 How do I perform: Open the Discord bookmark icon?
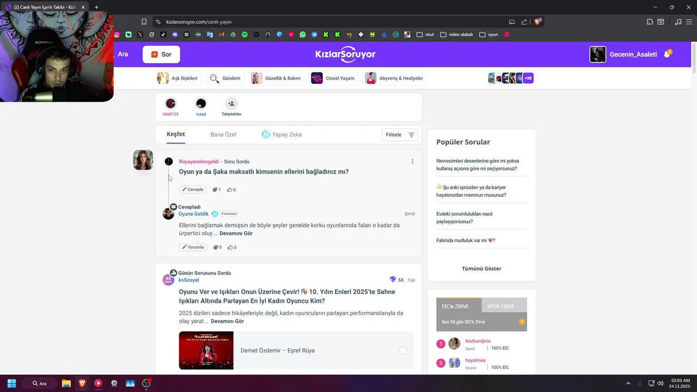(175, 34)
